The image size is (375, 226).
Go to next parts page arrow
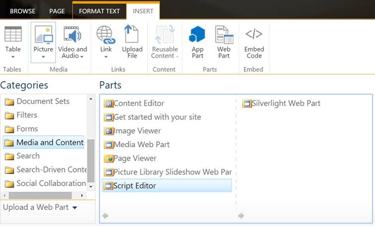pyautogui.click(x=241, y=216)
